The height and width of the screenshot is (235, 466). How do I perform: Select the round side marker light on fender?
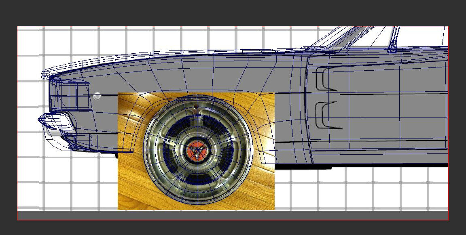click(x=97, y=96)
